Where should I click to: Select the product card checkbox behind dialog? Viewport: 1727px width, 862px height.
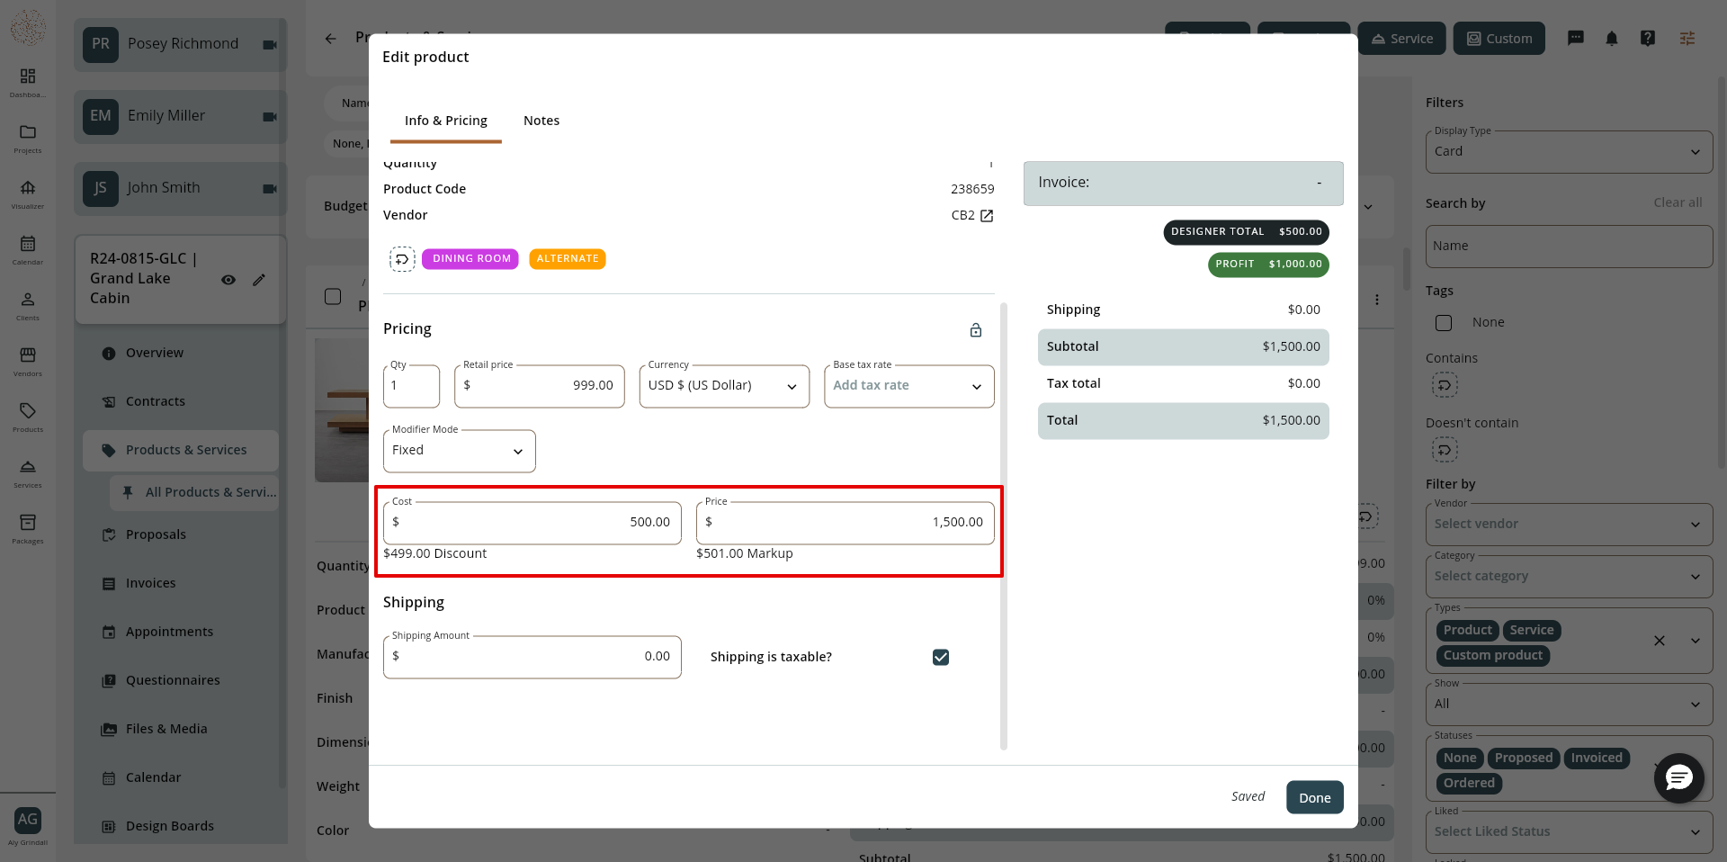(x=333, y=297)
